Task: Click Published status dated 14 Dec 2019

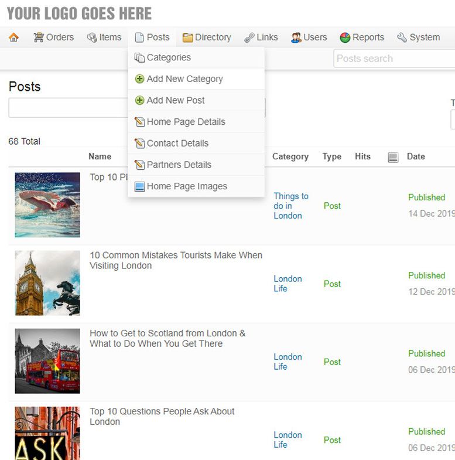Action: pos(426,197)
